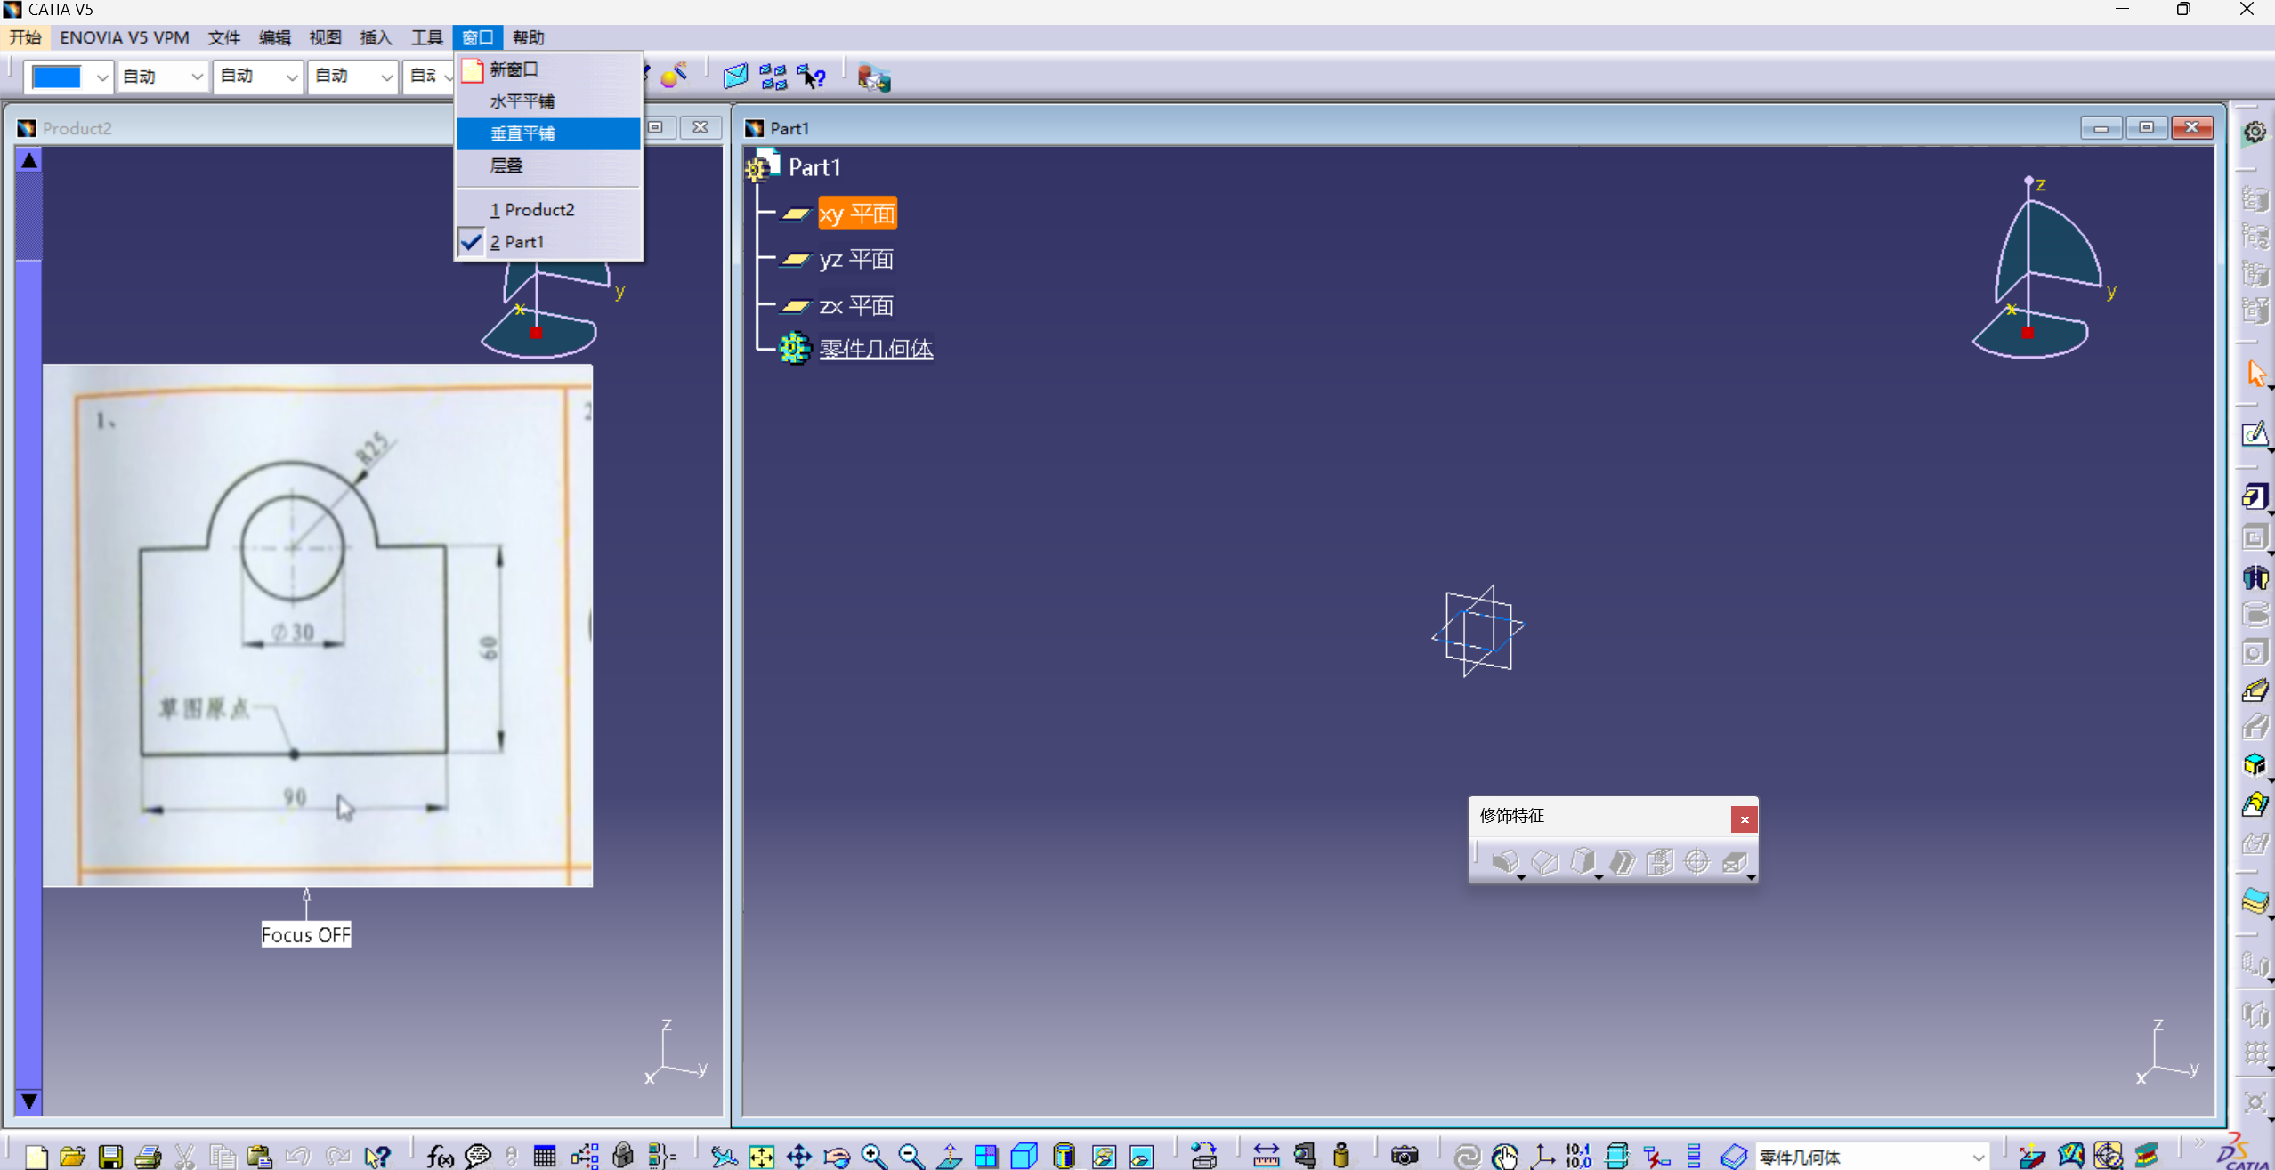Click the Formula f(x) icon
Image resolution: width=2275 pixels, height=1170 pixels.
[x=440, y=1155]
